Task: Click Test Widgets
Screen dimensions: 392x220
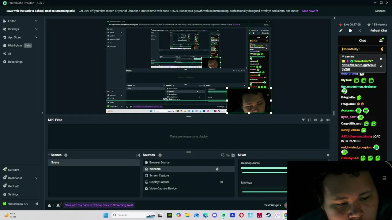Action: tap(272, 205)
